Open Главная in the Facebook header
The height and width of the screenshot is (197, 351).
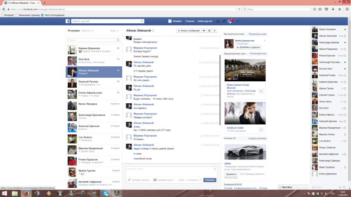coord(189,21)
